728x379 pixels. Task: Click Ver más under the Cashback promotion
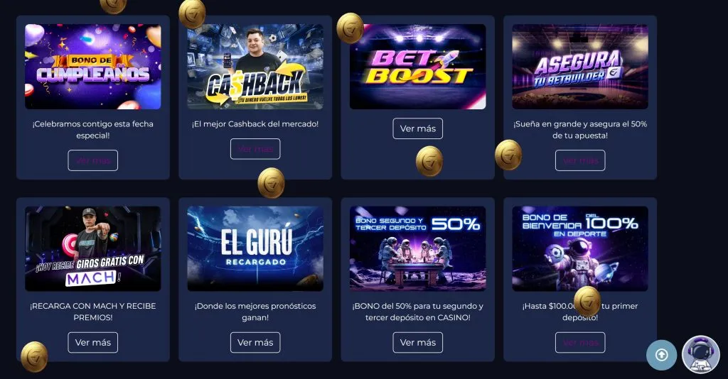tap(255, 149)
